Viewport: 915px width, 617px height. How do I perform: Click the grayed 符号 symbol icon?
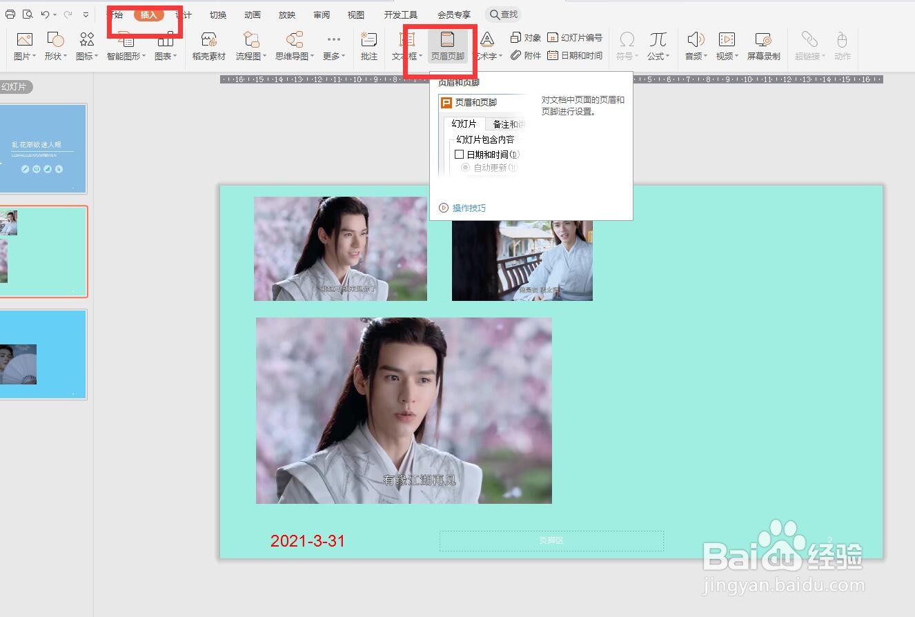(x=627, y=39)
